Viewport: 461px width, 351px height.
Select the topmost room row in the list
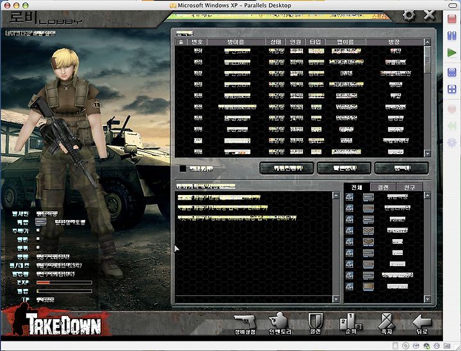click(x=300, y=51)
